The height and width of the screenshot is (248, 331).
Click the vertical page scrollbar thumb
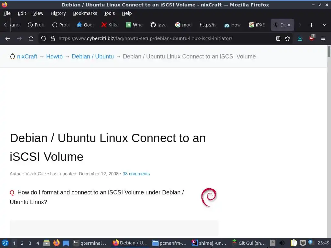tap(329, 52)
